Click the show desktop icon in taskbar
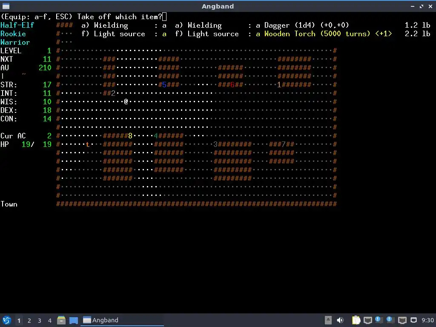This screenshot has height=327, width=436. pos(73,320)
